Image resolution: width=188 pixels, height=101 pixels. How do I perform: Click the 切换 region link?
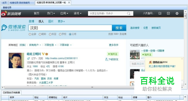[23, 45]
